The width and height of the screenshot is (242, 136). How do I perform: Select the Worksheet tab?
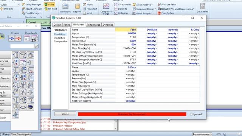pos(79,25)
